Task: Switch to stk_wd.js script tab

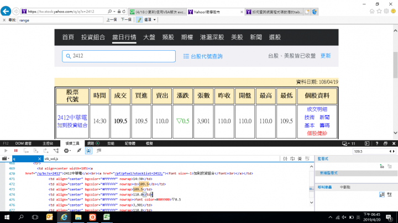Action: 51,158
